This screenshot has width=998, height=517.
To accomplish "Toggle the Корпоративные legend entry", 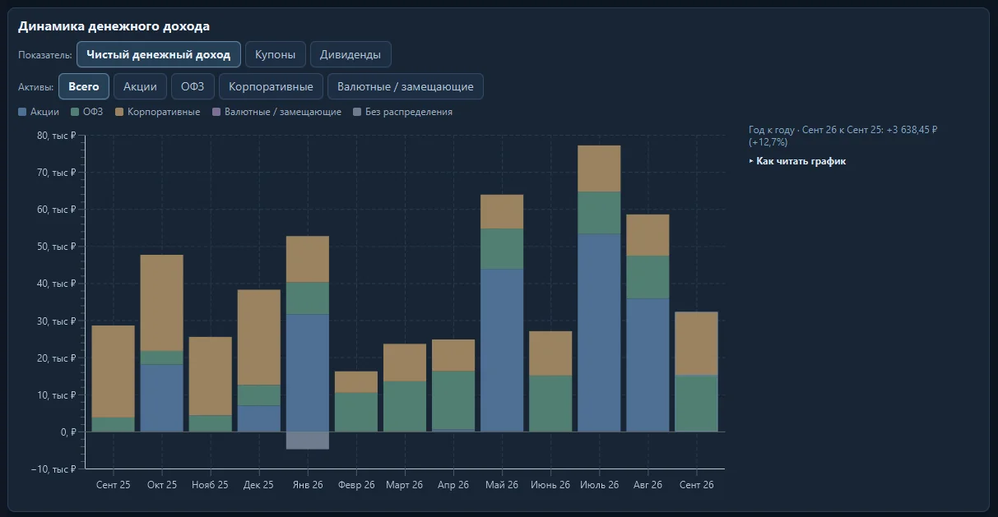I will (157, 112).
